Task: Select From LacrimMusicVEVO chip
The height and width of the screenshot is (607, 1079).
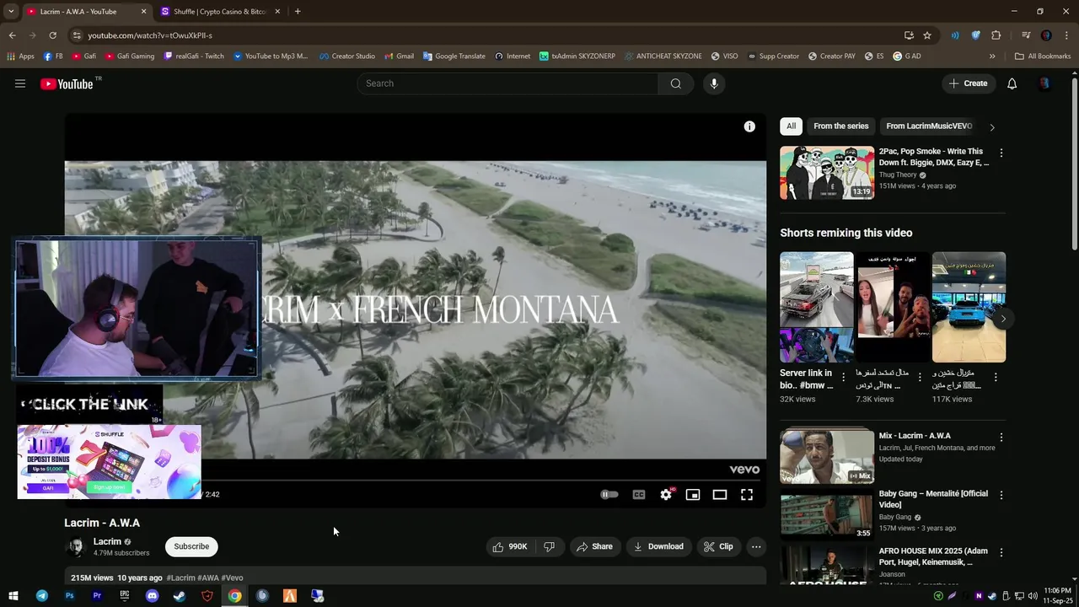Action: (929, 126)
